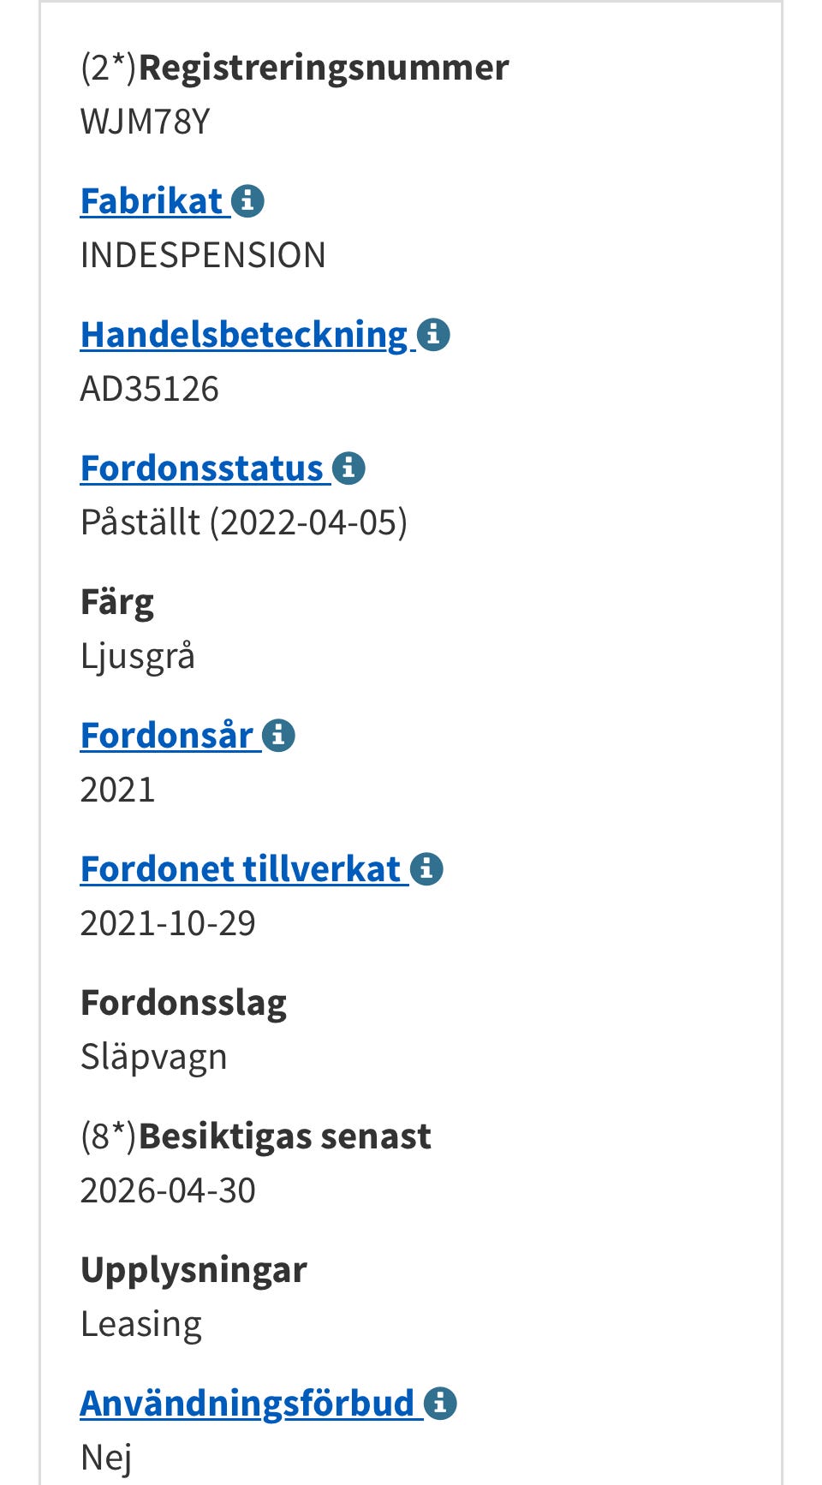Select the AD35126 model text
The height and width of the screenshot is (1485, 822).
(x=150, y=389)
